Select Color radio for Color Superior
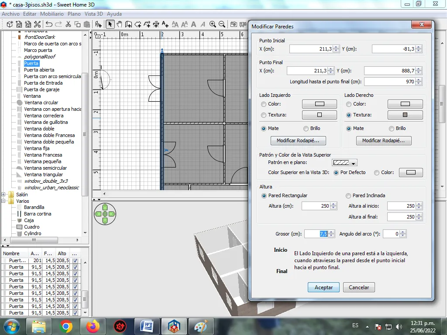Viewport: 447px width, 335px height. tap(377, 173)
